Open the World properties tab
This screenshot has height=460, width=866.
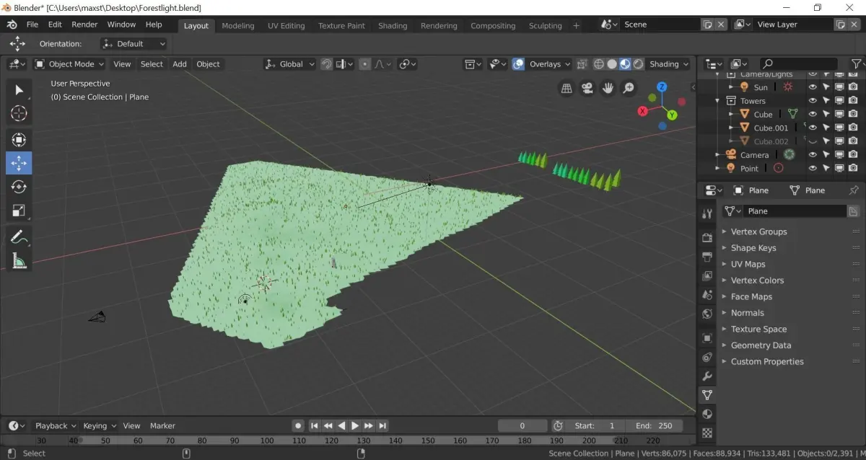click(707, 314)
